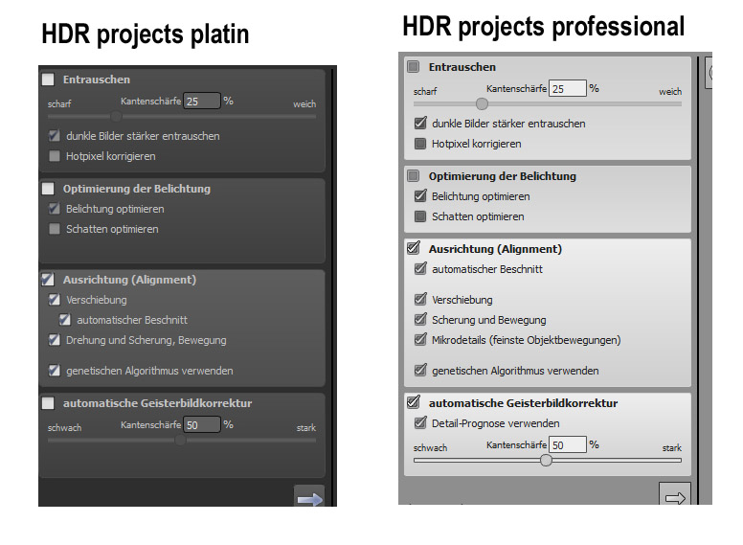The width and height of the screenshot is (743, 545).
Task: Toggle dunkle Bilder stärker entrauschen in platin
Action: tap(54, 136)
